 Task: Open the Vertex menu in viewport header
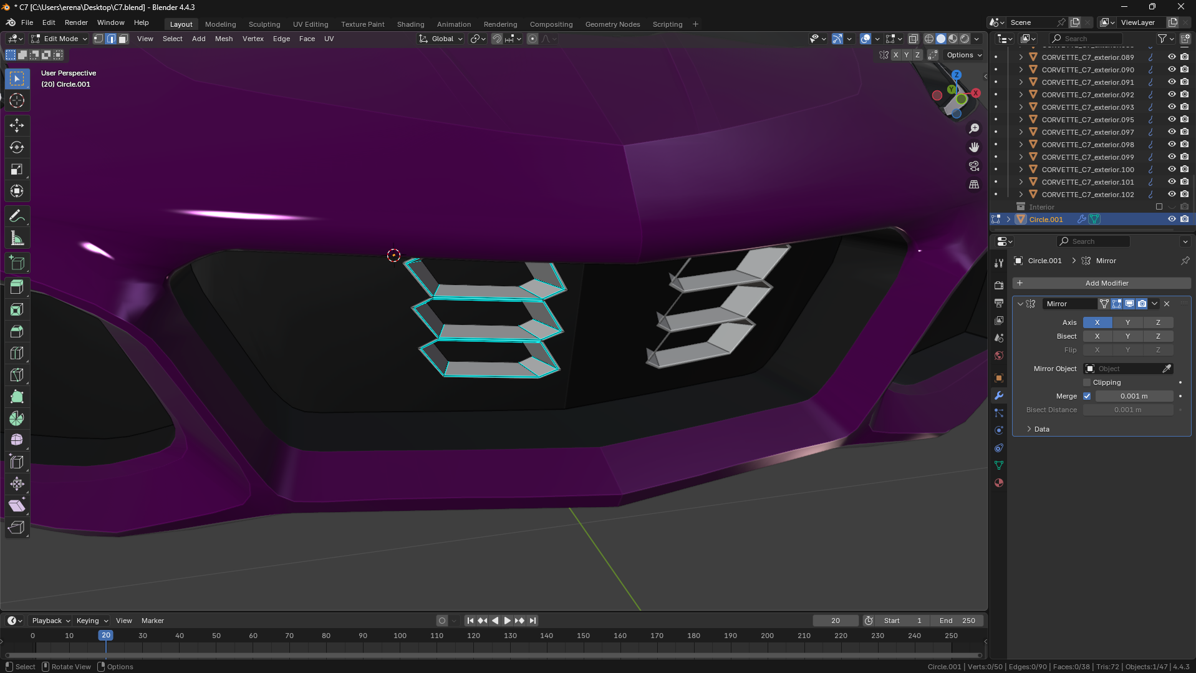click(253, 39)
